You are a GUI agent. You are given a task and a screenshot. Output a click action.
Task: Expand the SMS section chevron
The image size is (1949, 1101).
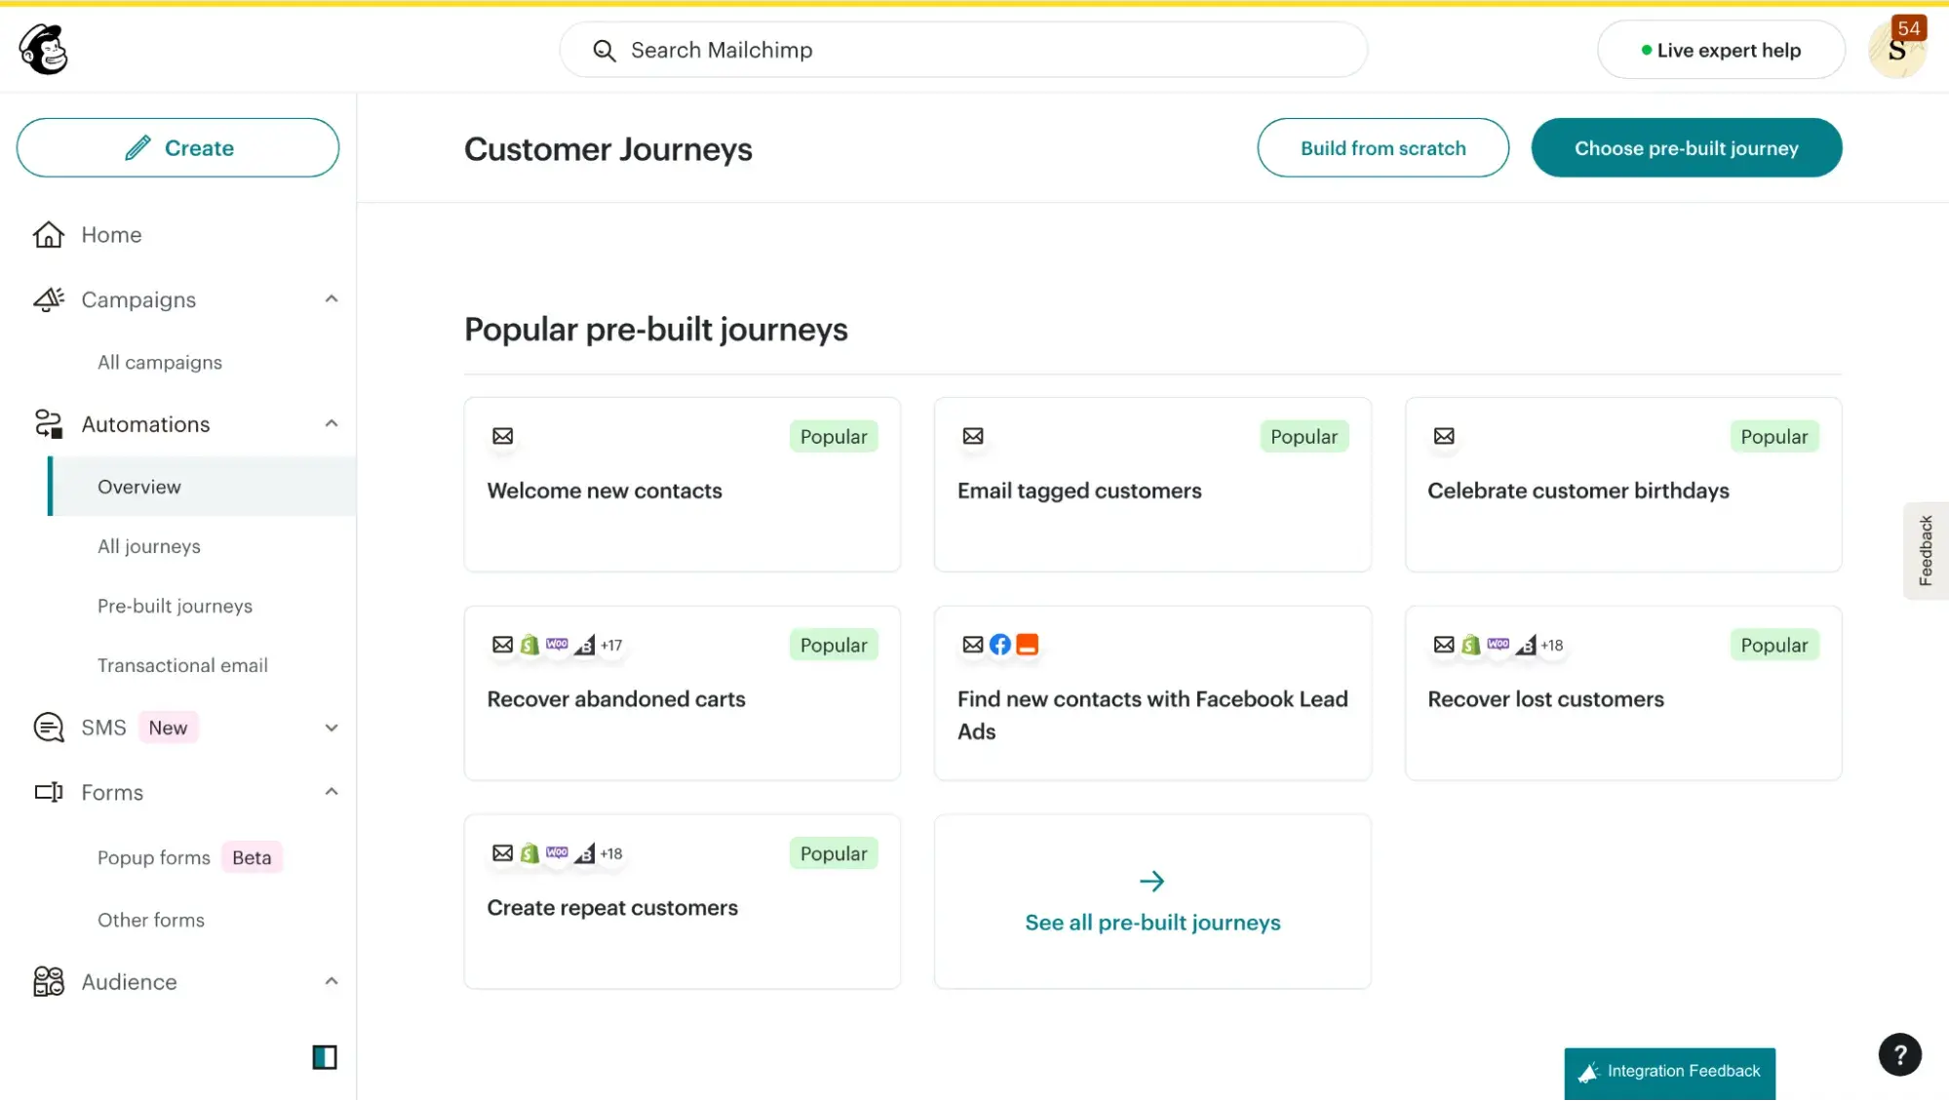pyautogui.click(x=331, y=727)
